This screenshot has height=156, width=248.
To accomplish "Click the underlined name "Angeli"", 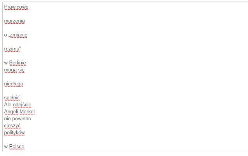I will point(11,112).
